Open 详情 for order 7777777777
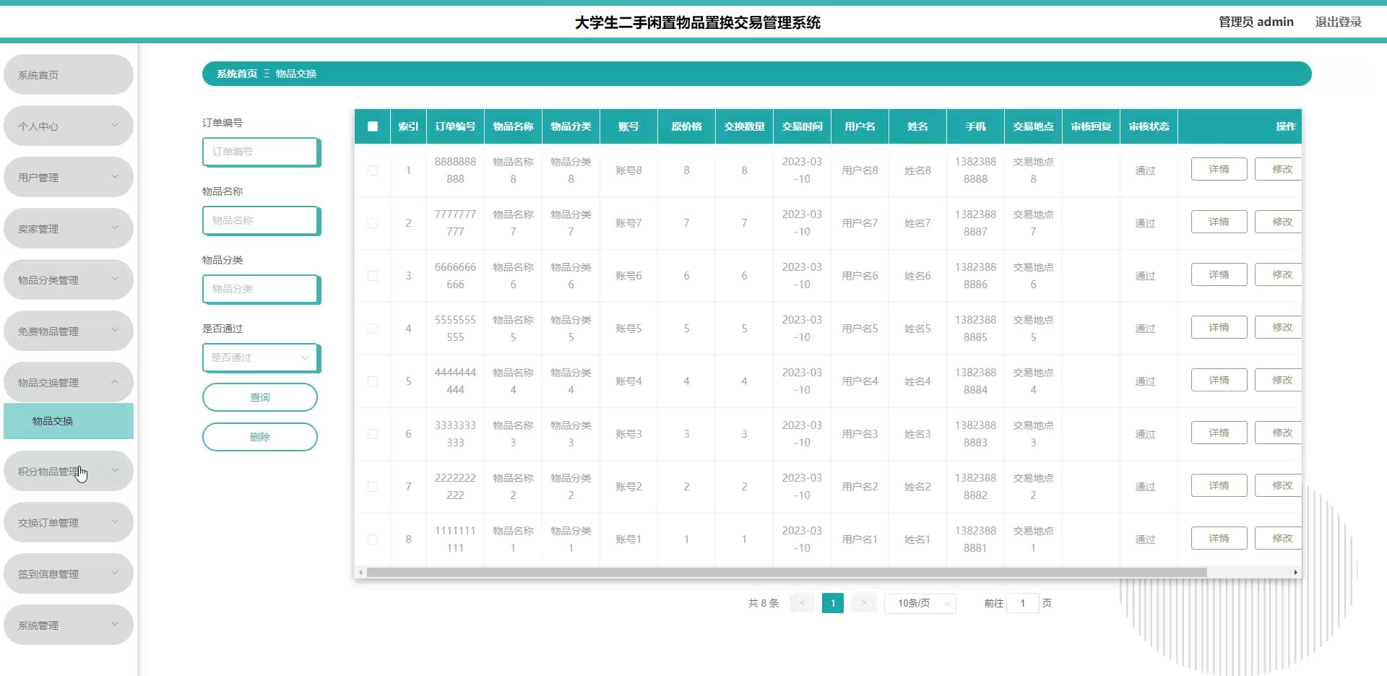Image resolution: width=1387 pixels, height=676 pixels. click(1219, 222)
